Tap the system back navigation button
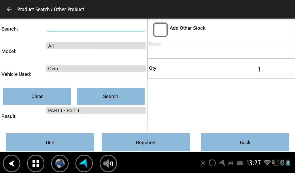The width and height of the screenshot is (295, 173). (12, 163)
